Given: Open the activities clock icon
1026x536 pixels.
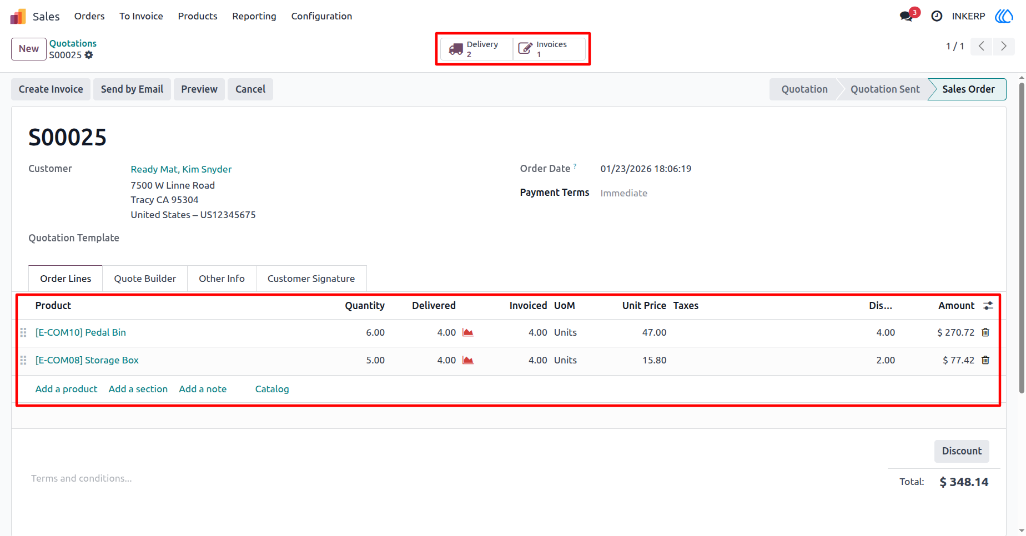Looking at the screenshot, I should 937,16.
